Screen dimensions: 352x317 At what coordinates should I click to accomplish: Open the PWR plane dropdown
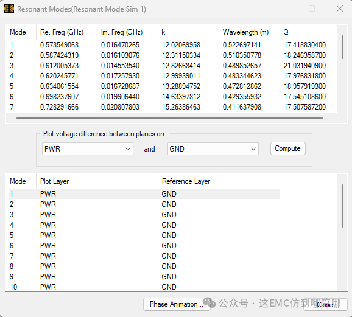coord(88,149)
